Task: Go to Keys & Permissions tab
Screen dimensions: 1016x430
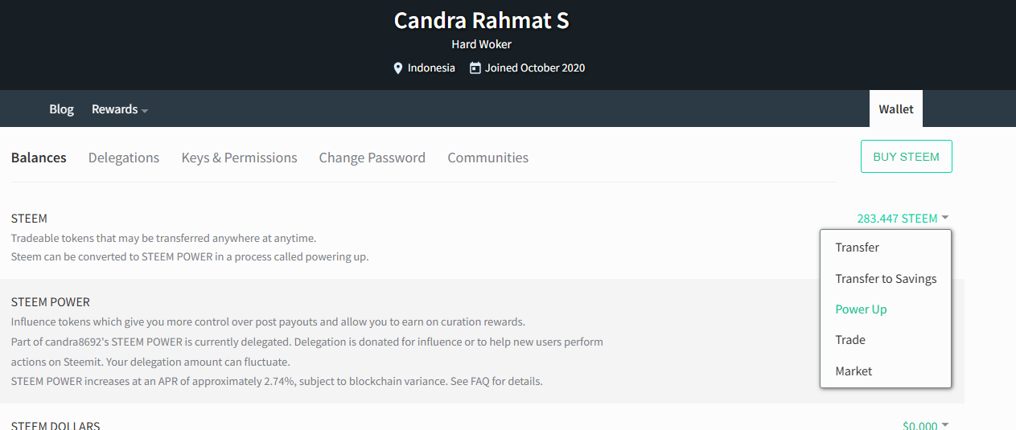Action: point(239,158)
